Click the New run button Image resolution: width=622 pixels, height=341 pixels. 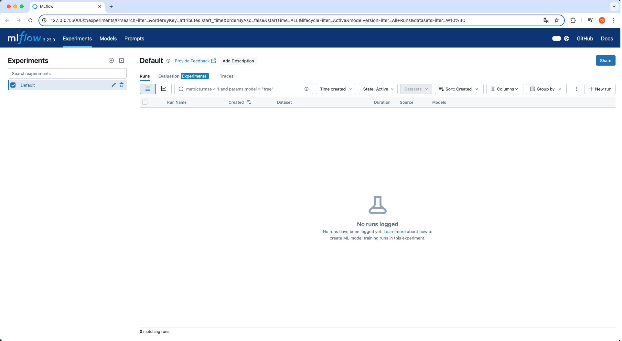click(600, 89)
